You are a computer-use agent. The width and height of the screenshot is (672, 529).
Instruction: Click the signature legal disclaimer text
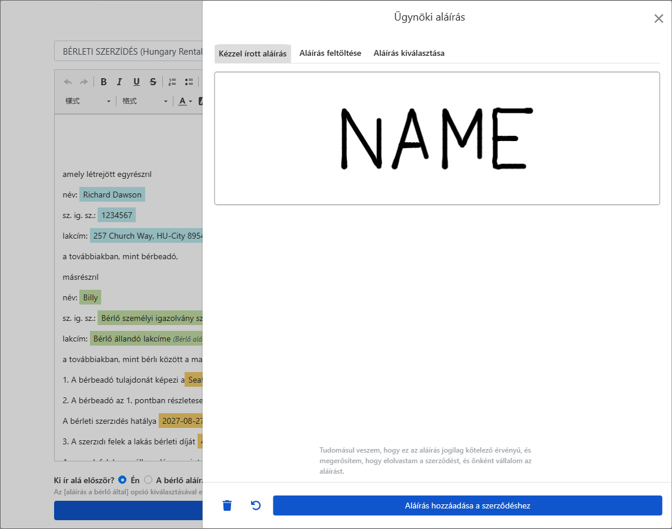coord(425,460)
